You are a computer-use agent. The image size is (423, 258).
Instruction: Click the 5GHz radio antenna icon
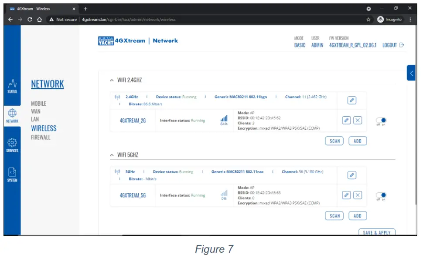pyautogui.click(x=117, y=172)
